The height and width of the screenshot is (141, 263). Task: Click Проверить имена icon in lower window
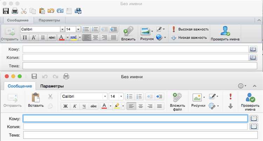(250, 98)
